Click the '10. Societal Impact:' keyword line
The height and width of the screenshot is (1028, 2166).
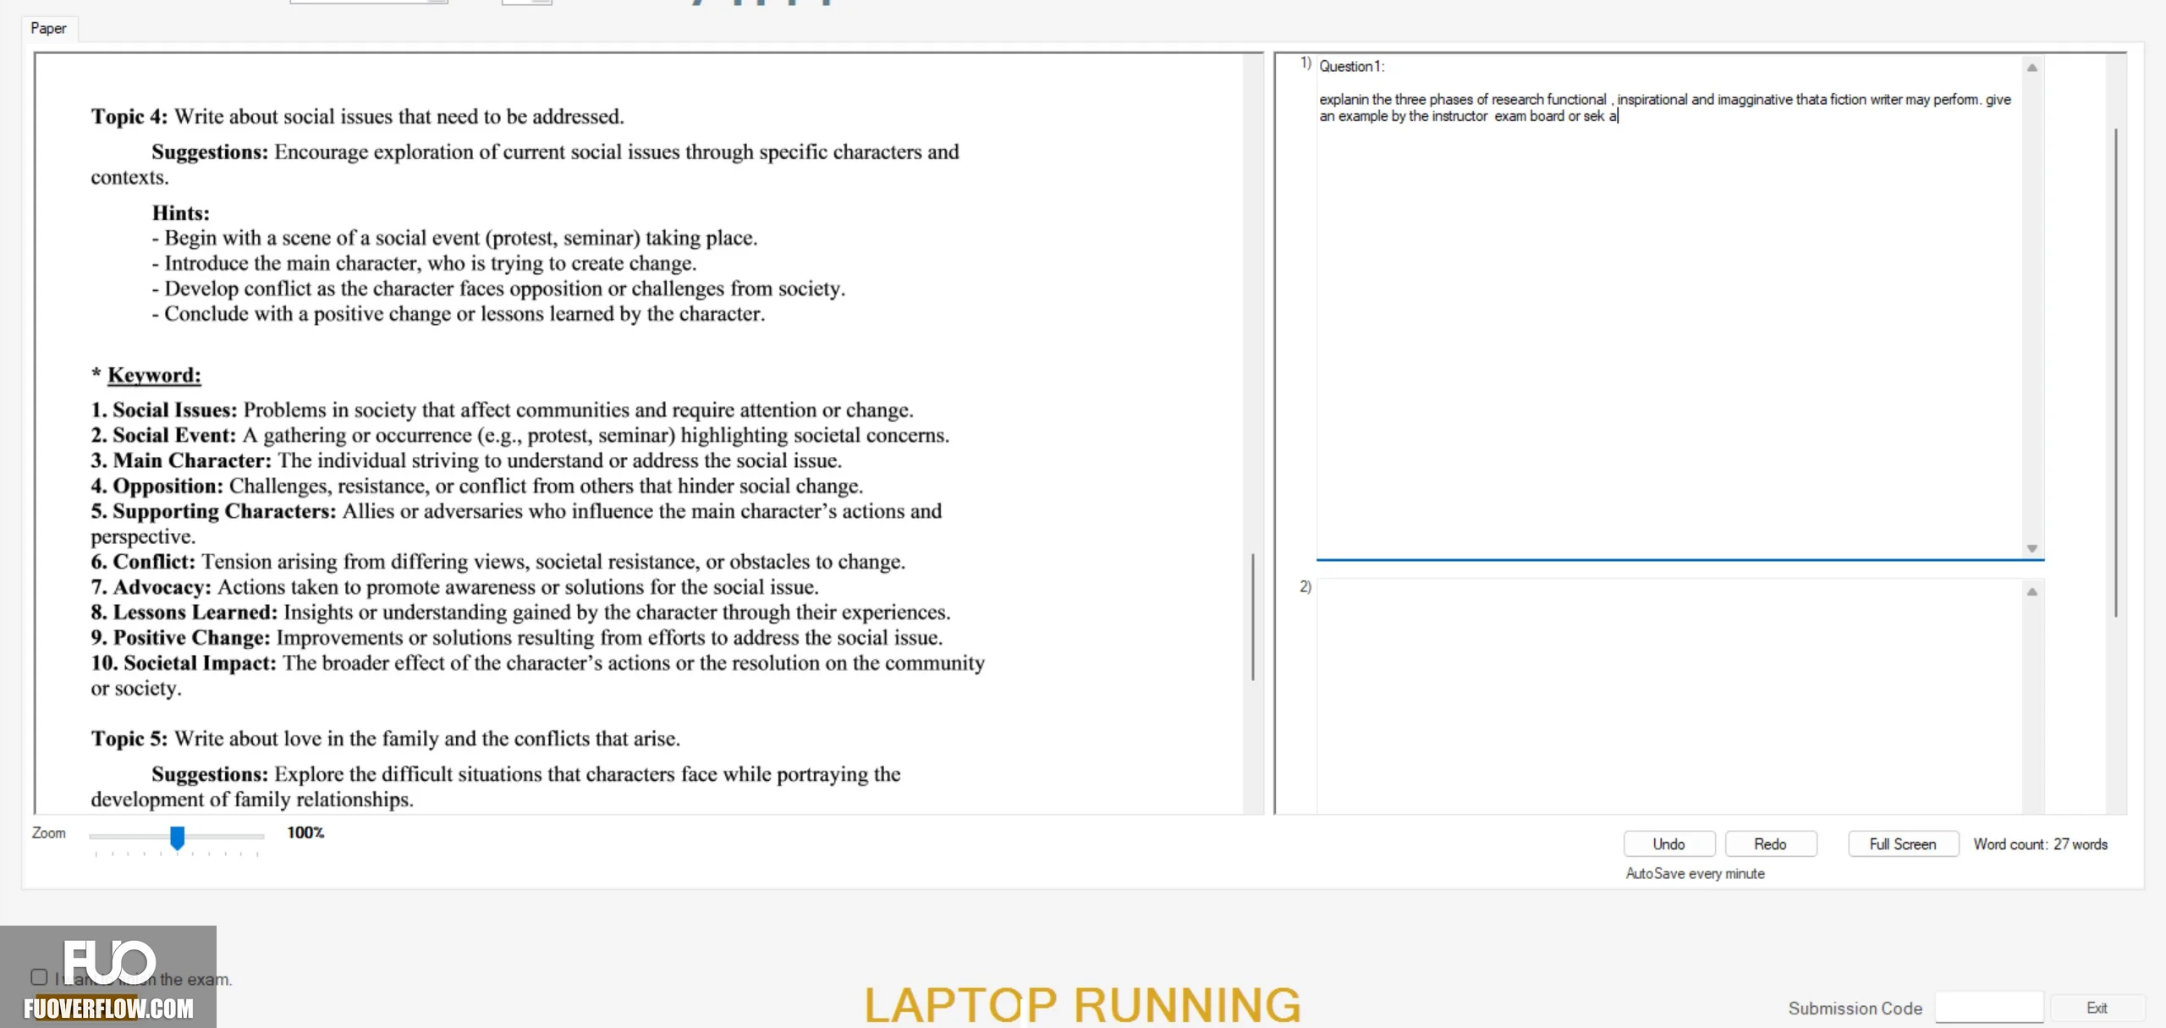pos(538,675)
